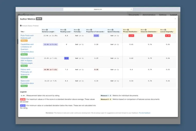This screenshot has height=131, width=196.
Task: Open the Character Distribution info icon
Action: coord(146,30)
